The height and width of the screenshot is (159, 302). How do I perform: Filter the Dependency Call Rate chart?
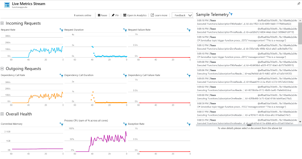(x=62, y=76)
